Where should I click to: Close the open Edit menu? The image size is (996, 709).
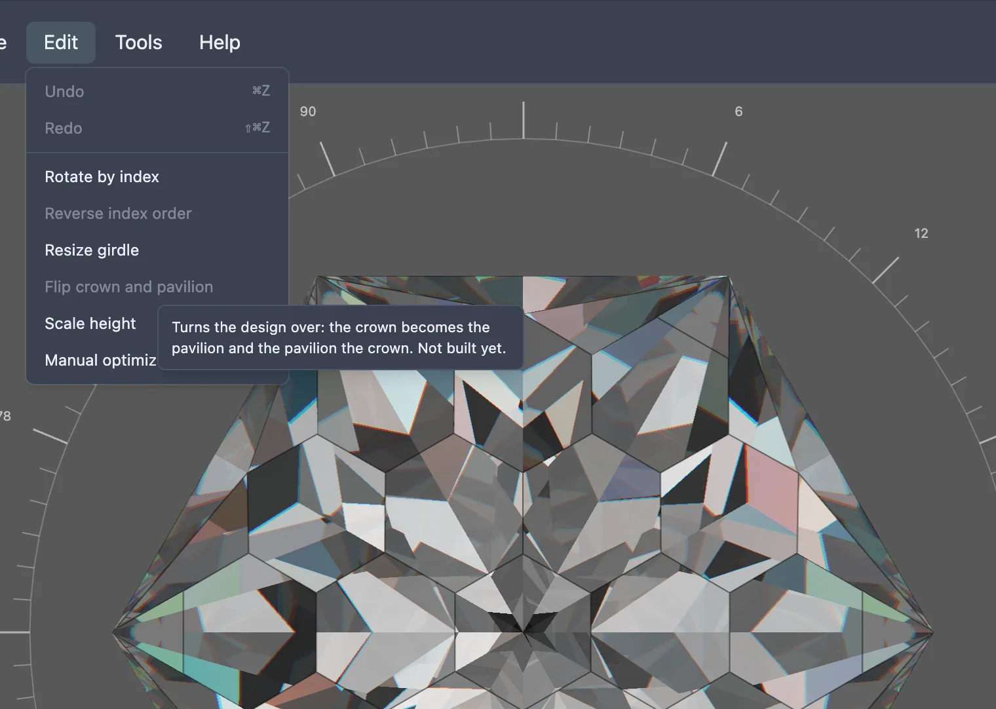tap(61, 43)
